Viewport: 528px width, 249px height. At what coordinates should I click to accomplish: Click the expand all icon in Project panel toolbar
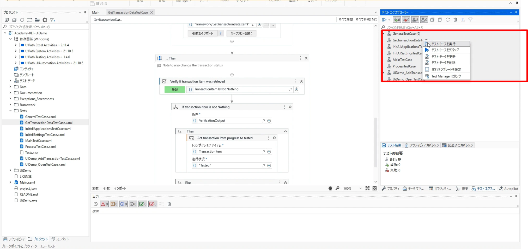coord(7,20)
